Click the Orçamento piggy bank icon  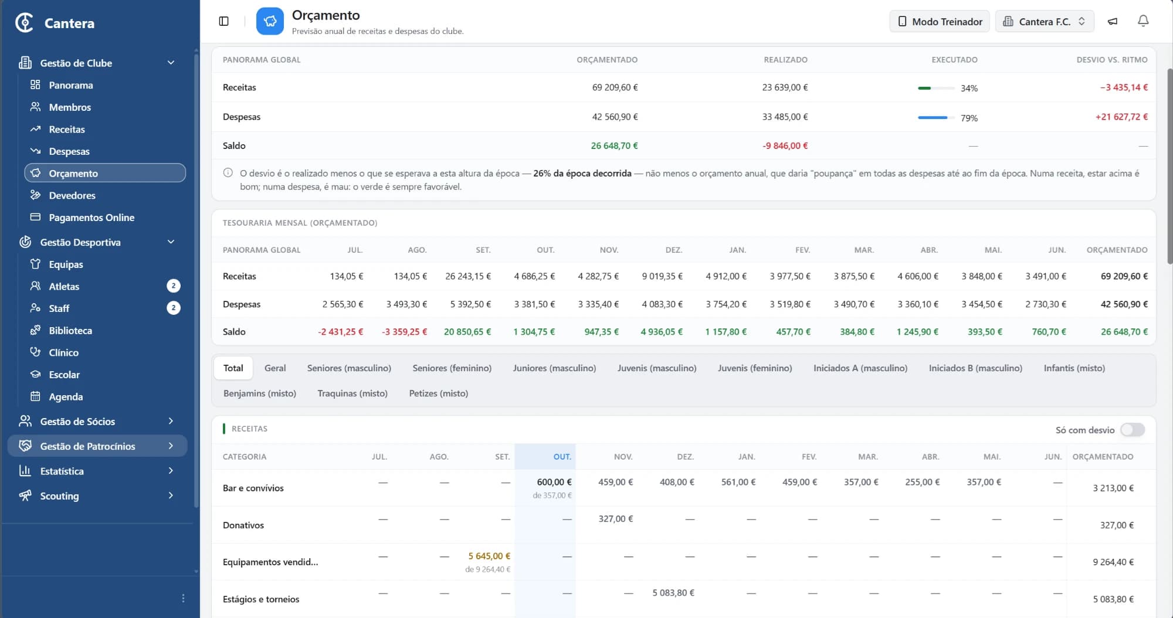tap(270, 21)
